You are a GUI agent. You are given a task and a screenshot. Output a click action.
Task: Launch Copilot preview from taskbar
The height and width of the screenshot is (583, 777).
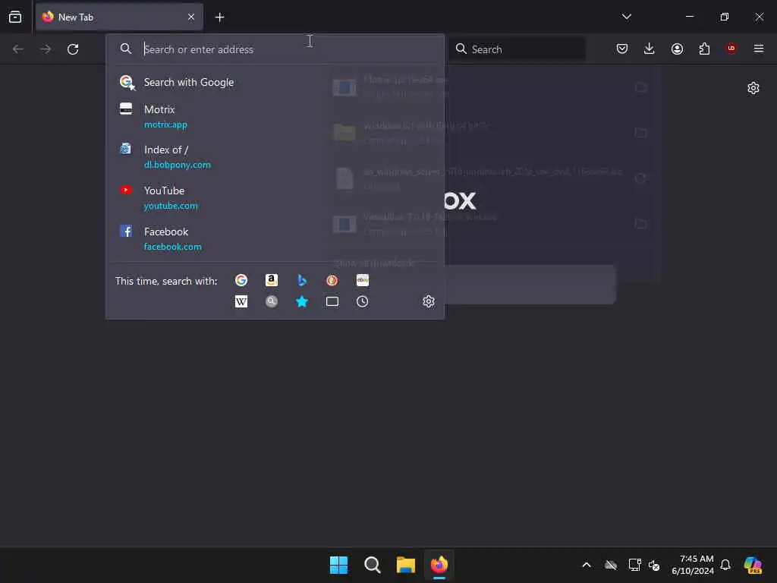(753, 565)
